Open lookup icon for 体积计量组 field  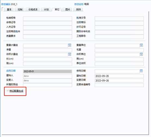tap(70, 54)
